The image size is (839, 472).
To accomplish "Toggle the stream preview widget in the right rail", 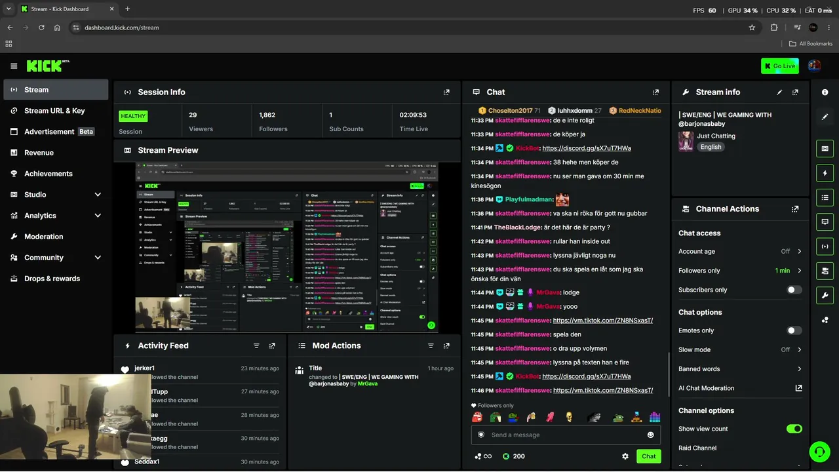I will tap(825, 149).
